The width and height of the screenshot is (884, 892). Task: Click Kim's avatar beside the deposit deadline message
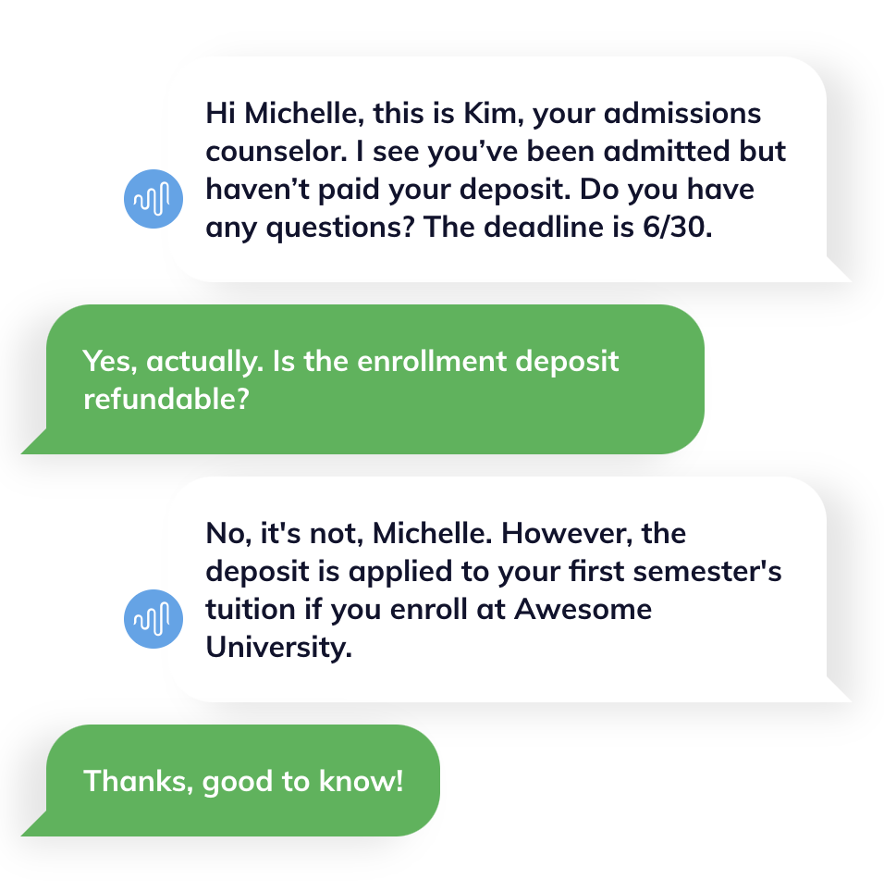coord(153,197)
